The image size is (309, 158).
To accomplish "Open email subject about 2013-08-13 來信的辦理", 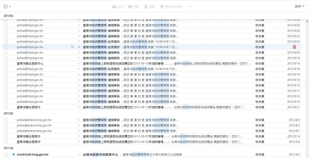I will 127,107.
